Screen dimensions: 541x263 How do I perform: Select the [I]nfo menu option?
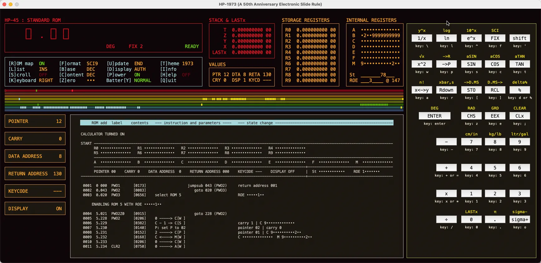click(168, 69)
